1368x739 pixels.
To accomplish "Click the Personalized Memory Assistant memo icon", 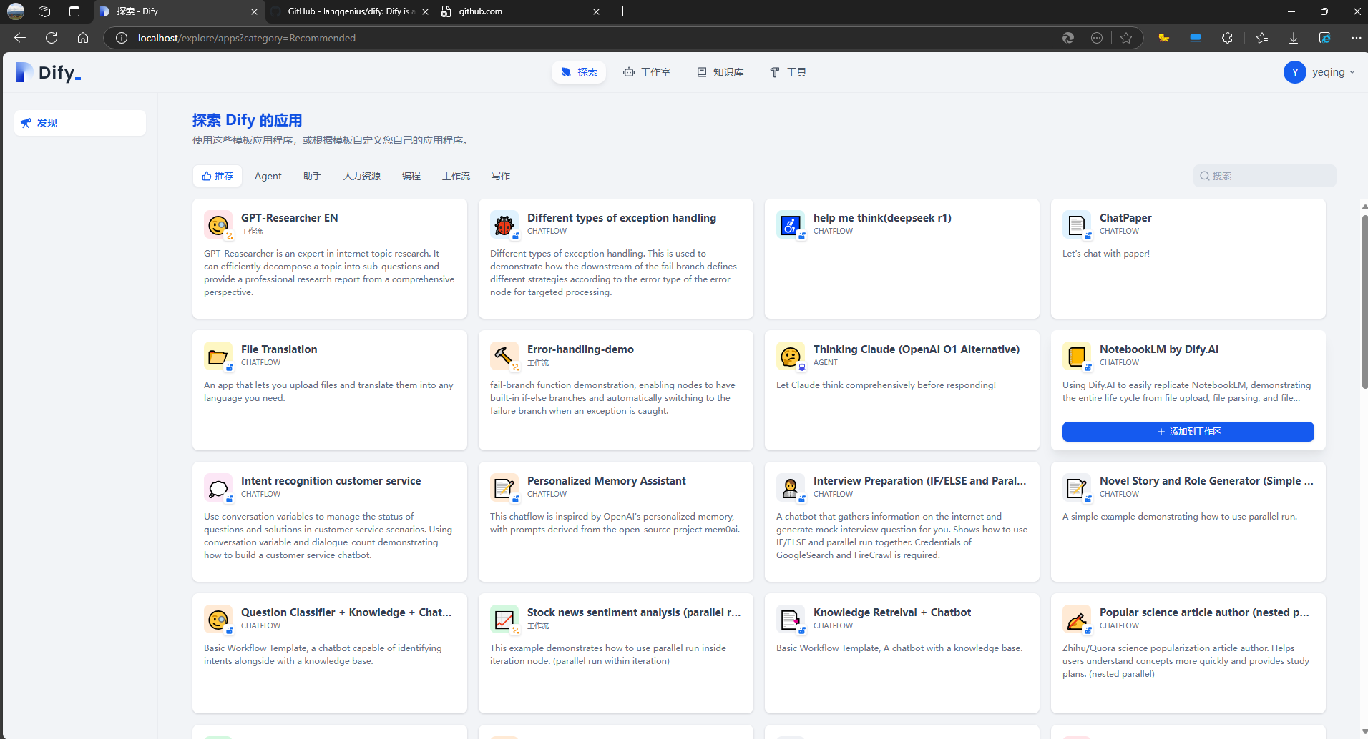I will pos(504,487).
